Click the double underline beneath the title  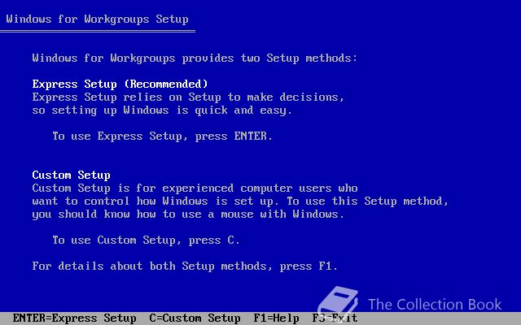(98, 32)
